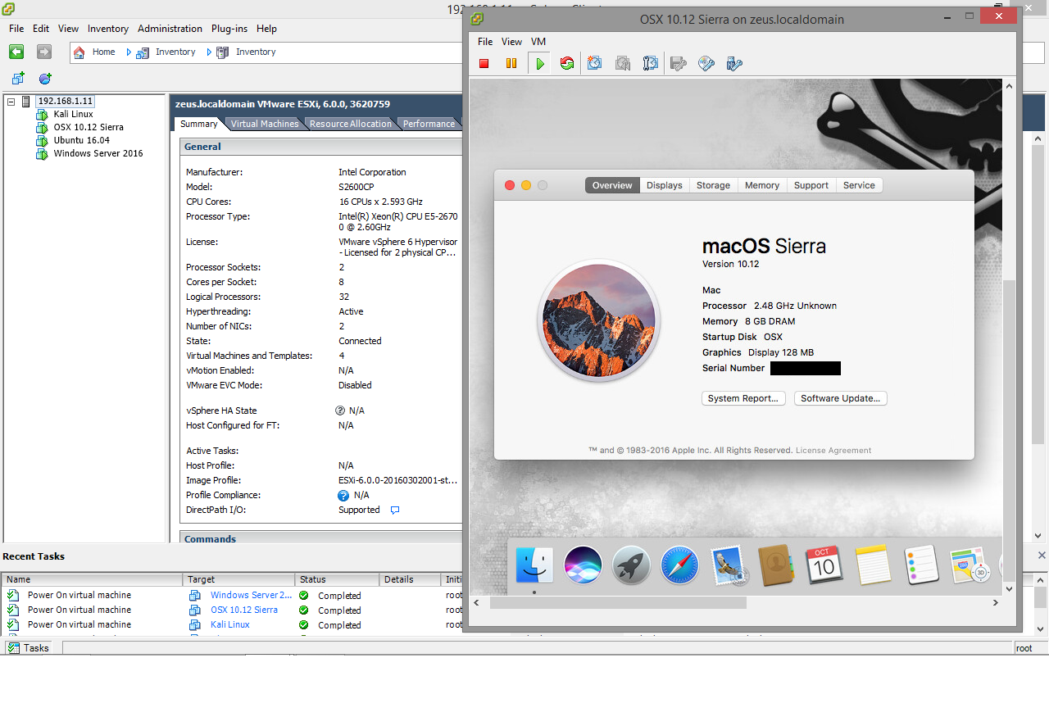
Task: Click the Profile Compliance question mark icon
Action: [x=343, y=495]
